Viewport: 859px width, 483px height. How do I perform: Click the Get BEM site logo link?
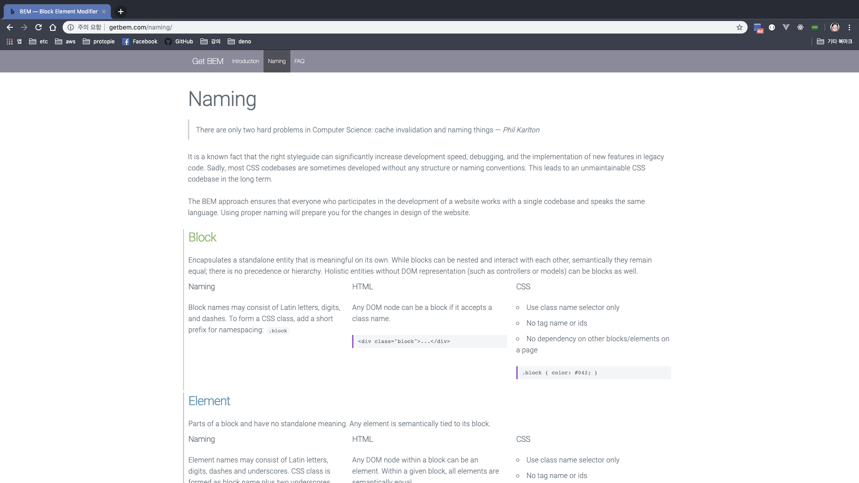[208, 61]
